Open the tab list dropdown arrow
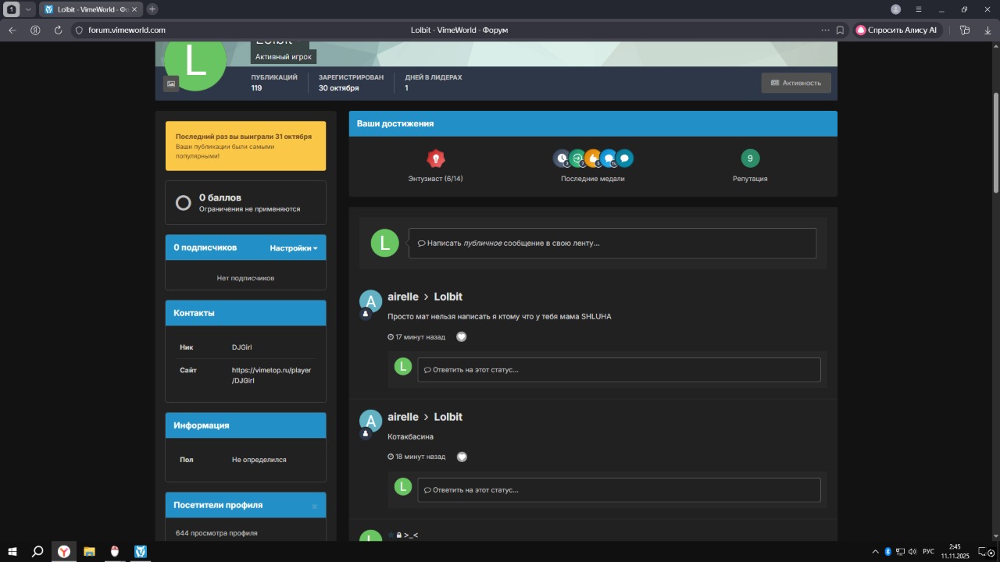The image size is (1000, 562). [x=28, y=9]
